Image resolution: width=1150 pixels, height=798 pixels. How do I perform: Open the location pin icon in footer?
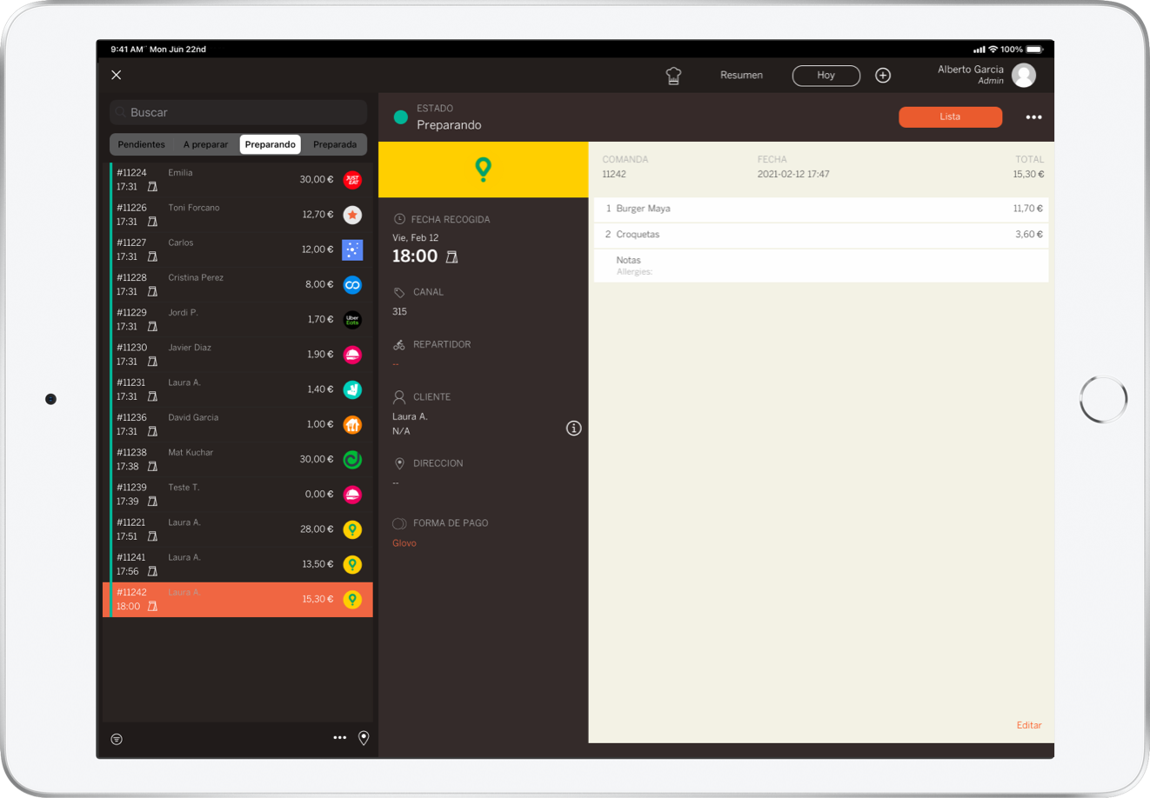tap(364, 738)
